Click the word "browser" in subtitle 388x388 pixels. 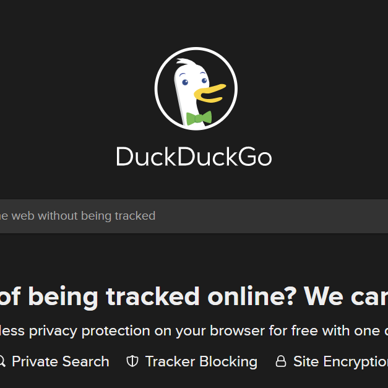[237, 331]
